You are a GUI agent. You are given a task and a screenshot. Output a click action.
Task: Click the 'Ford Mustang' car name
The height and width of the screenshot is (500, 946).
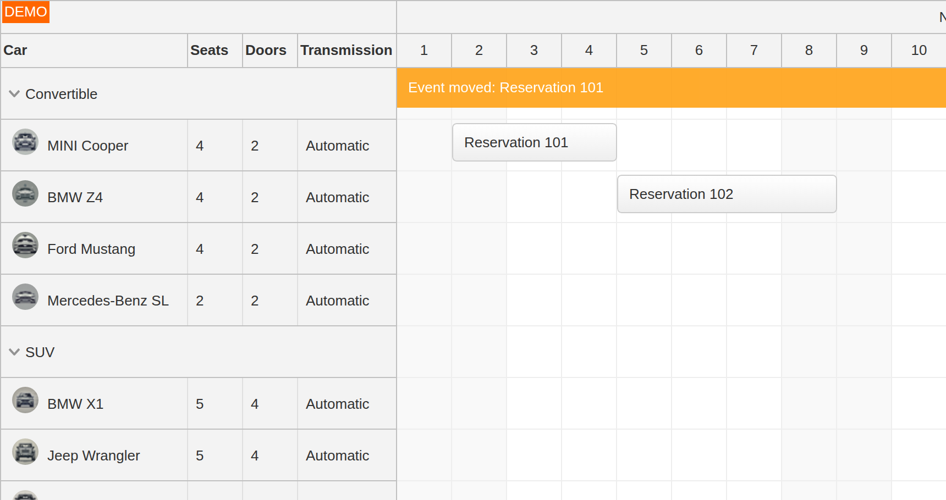91,249
